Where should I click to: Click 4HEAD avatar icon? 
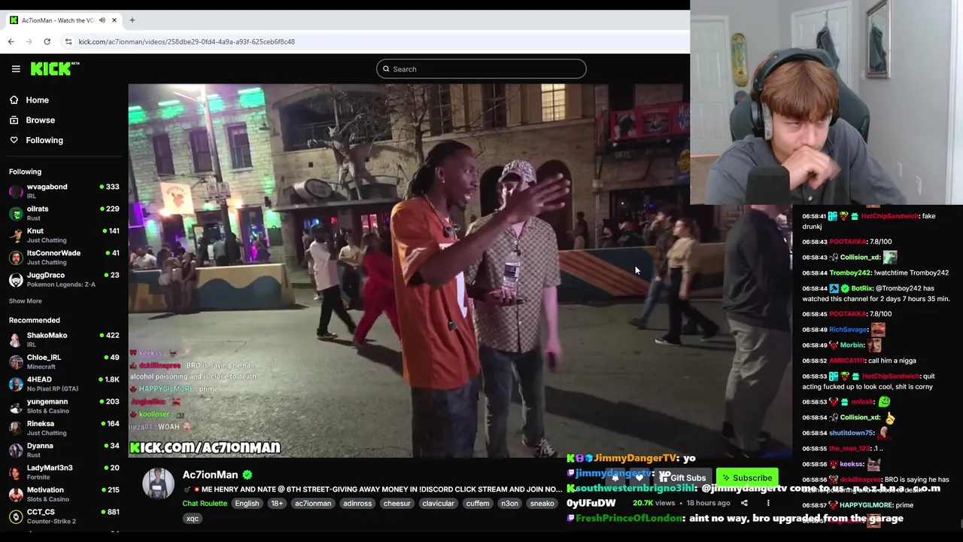tap(16, 384)
